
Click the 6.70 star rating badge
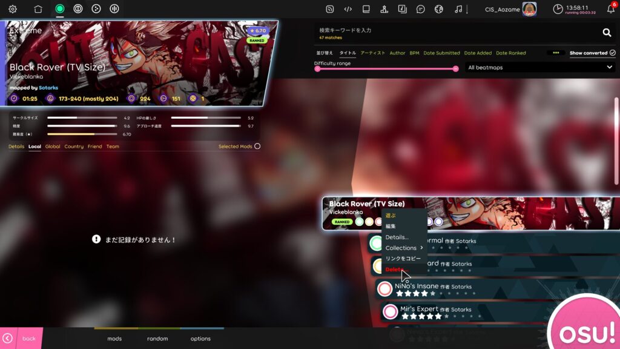click(258, 30)
